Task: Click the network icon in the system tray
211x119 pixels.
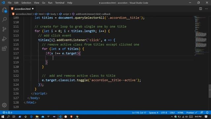Action: pos(183,117)
